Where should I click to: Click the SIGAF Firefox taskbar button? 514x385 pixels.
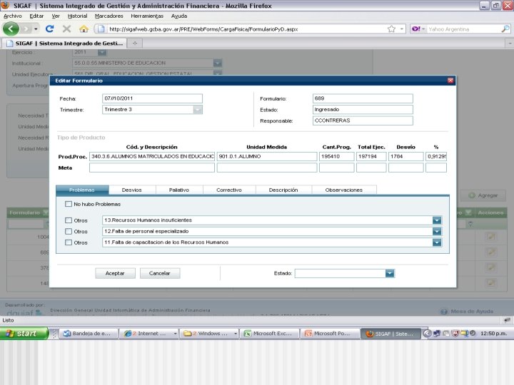[x=390, y=333]
